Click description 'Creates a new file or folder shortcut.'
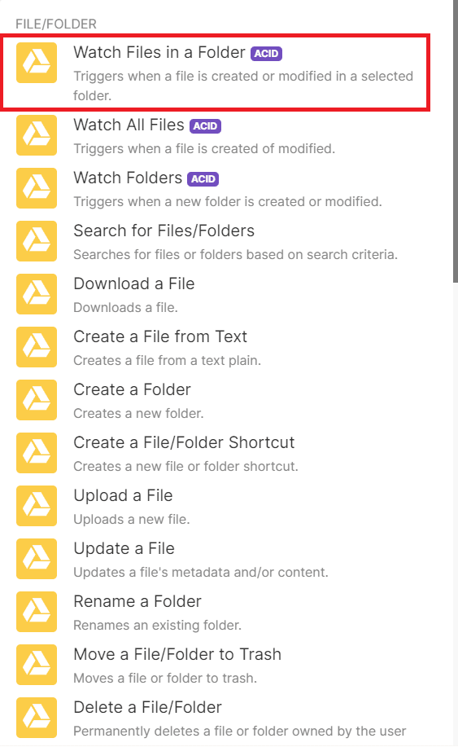The width and height of the screenshot is (458, 747). tap(185, 466)
